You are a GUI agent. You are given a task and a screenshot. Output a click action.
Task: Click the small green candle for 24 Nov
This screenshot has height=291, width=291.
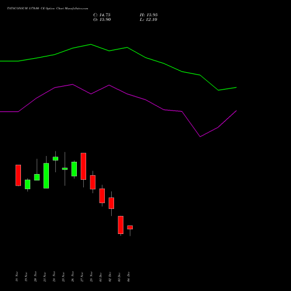point(55,159)
